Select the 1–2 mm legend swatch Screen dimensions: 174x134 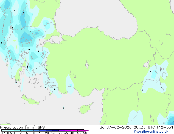tap(17, 130)
